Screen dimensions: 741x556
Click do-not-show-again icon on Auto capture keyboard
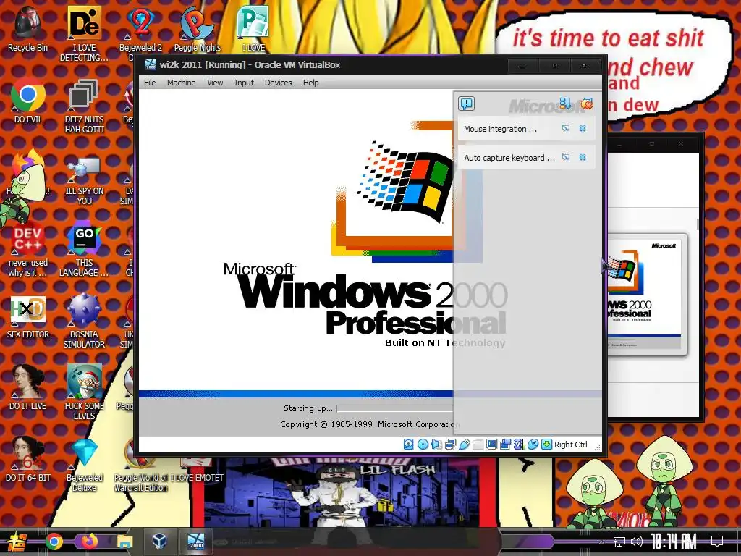tap(566, 157)
